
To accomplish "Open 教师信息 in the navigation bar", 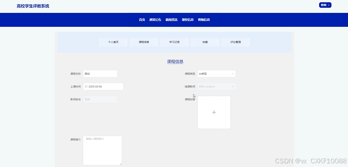I will pyautogui.click(x=204, y=20).
